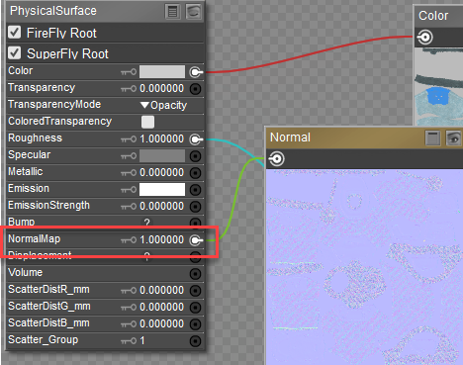
Task: Click Bump row input socket
Action: coord(196,223)
